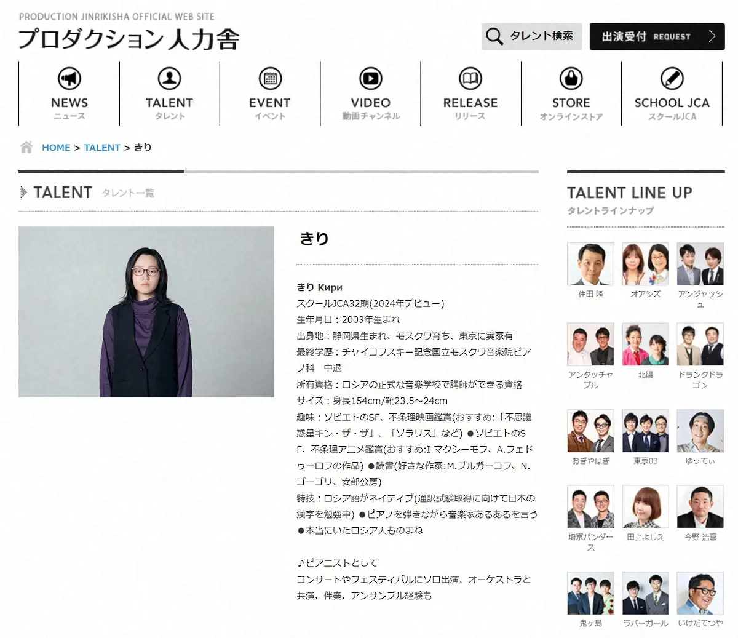Open the STORE shopping bag icon
Screen dimensions: 738x638
[x=571, y=79]
